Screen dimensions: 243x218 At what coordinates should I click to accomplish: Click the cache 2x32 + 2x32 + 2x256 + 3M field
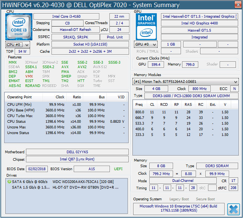pyautogui.click(x=90, y=52)
